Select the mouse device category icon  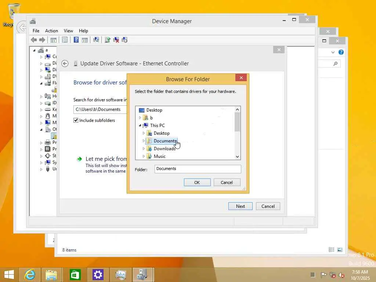48,116
